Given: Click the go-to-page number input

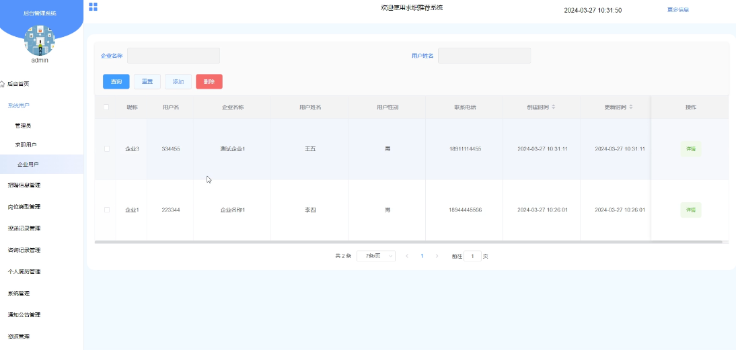Looking at the screenshot, I should click(x=473, y=256).
